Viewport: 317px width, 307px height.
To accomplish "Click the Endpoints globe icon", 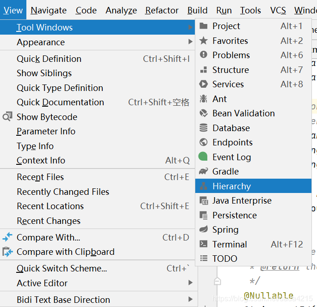I will 203,142.
